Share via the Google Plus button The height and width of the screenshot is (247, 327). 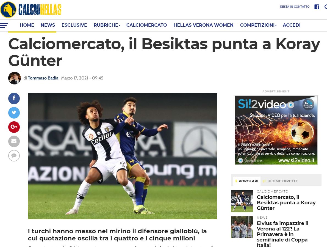(x=14, y=127)
